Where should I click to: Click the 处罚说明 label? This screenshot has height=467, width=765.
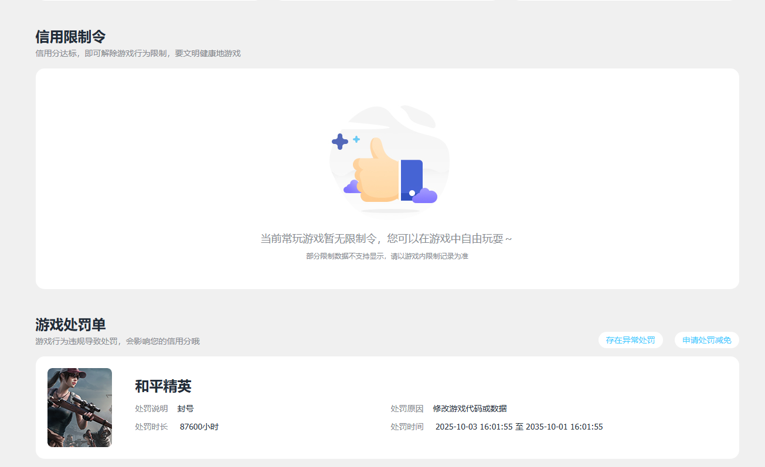point(151,408)
